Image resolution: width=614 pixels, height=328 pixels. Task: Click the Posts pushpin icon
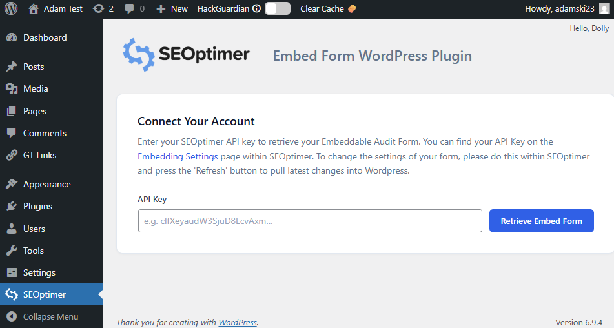[12, 67]
